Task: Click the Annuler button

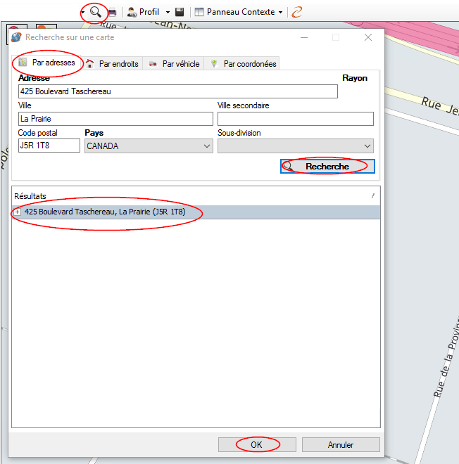Action: coord(341,444)
